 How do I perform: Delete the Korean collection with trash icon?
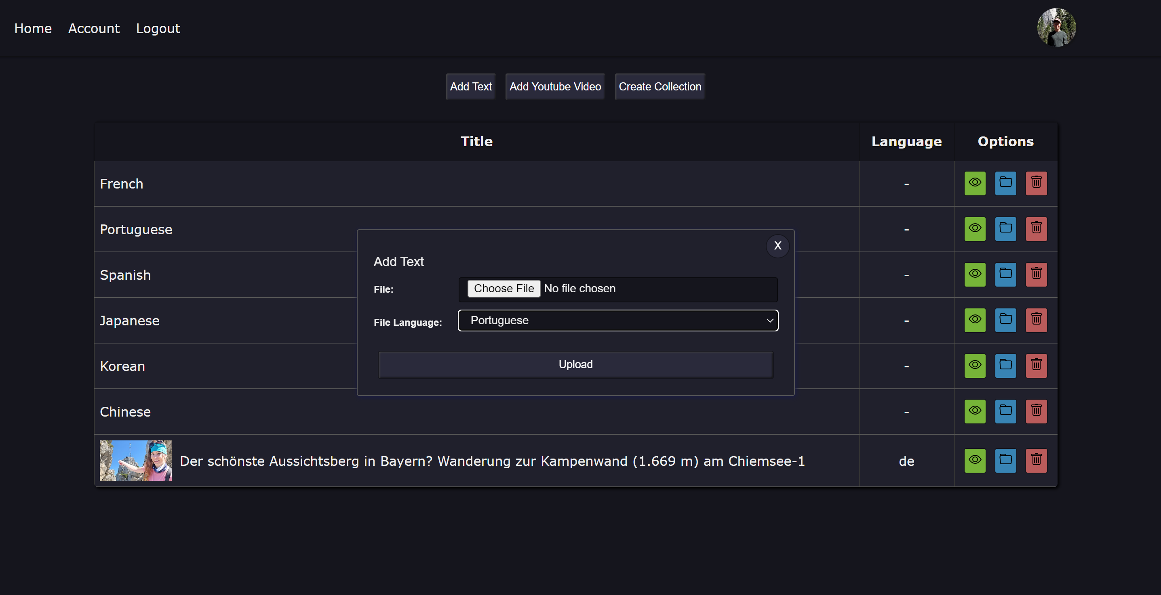pos(1036,365)
